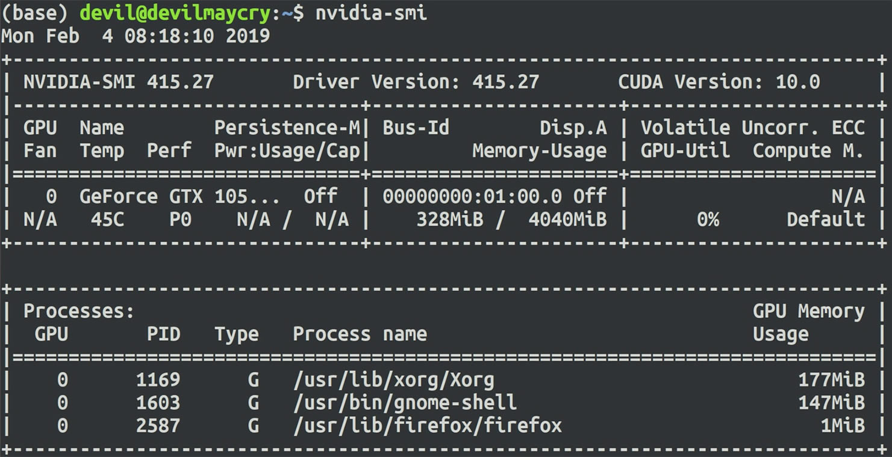892x457 pixels.
Task: Click the Bus-Id 00000000:01:00.0 value
Action: (x=472, y=196)
